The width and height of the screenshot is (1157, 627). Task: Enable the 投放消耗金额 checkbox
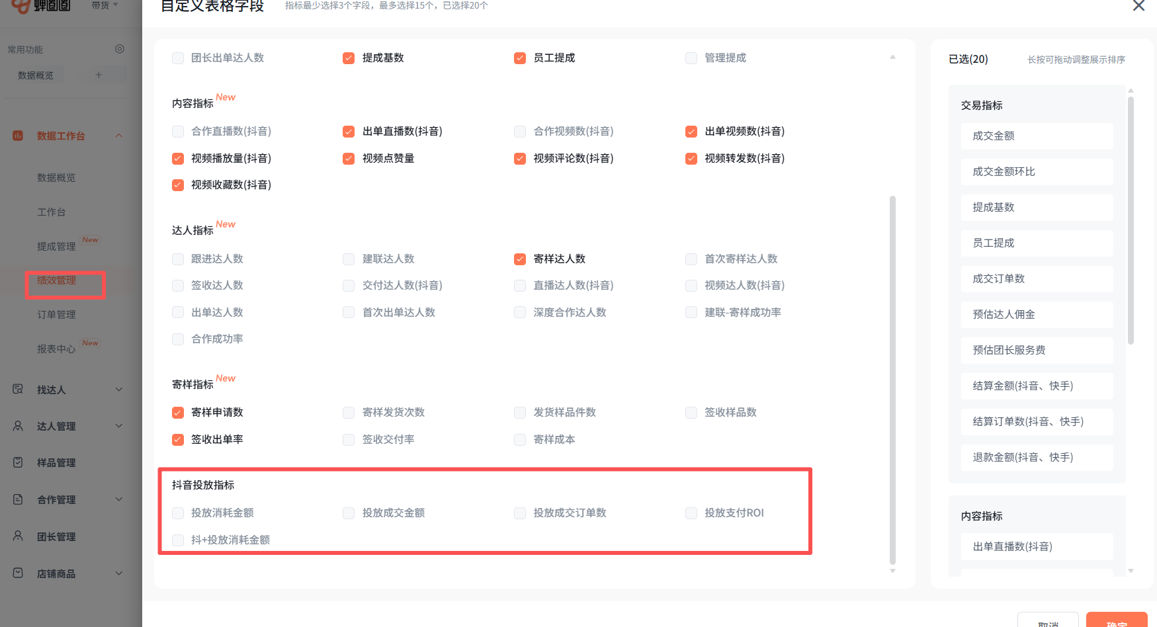click(x=178, y=513)
